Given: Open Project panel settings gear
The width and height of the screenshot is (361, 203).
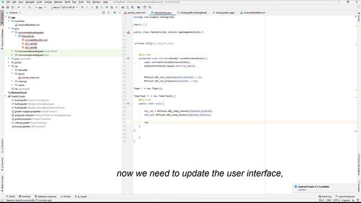Looking at the screenshot, I should click(x=115, y=12).
